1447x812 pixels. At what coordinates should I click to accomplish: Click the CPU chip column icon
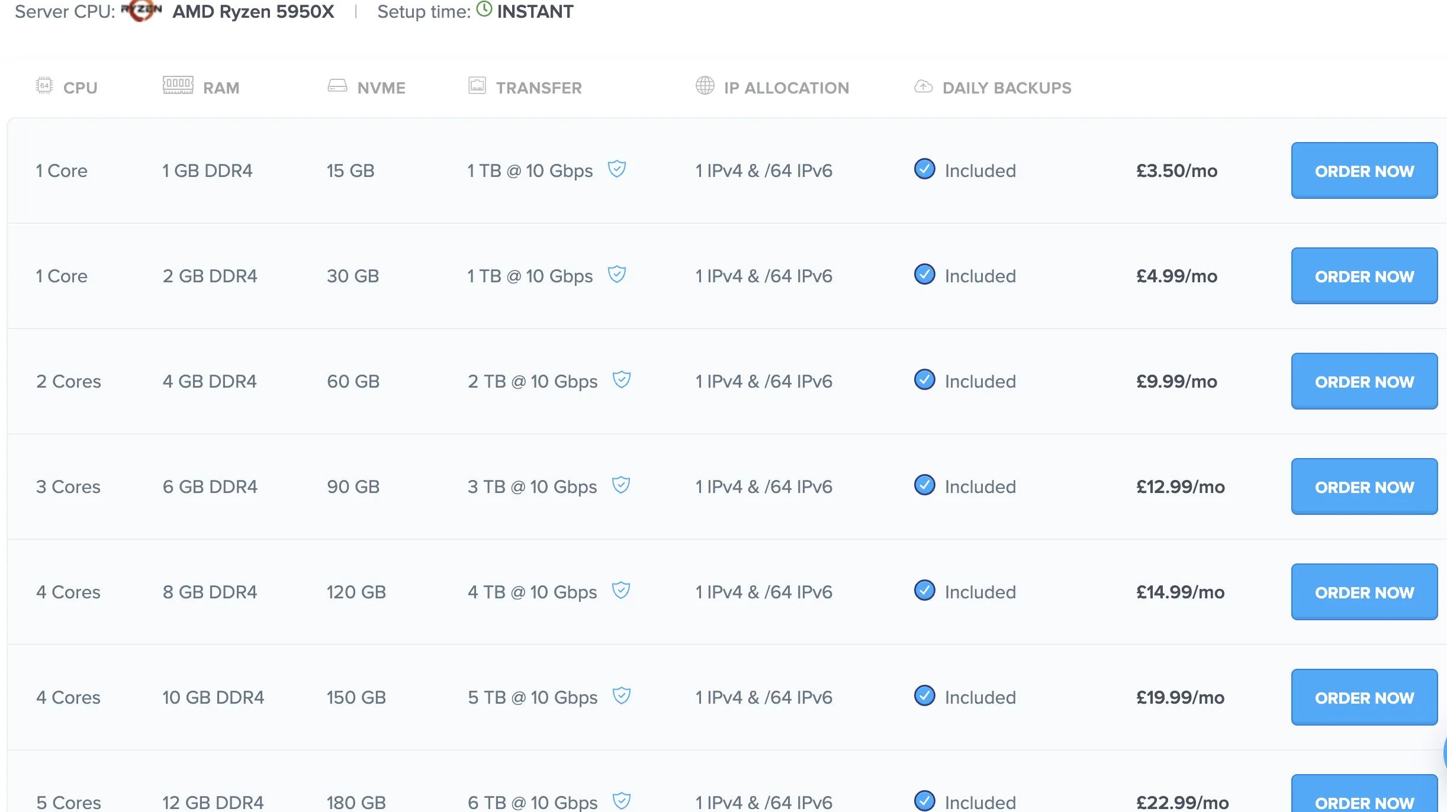tap(44, 86)
